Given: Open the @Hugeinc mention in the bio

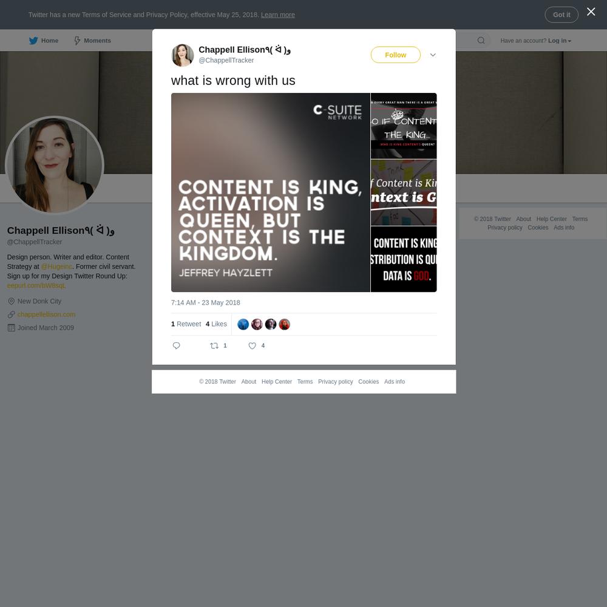Looking at the screenshot, I should pyautogui.click(x=56, y=266).
